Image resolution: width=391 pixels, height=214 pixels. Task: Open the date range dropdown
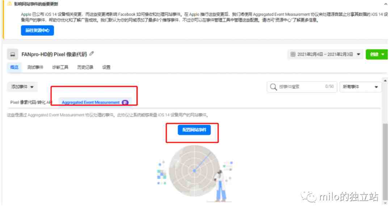325,54
